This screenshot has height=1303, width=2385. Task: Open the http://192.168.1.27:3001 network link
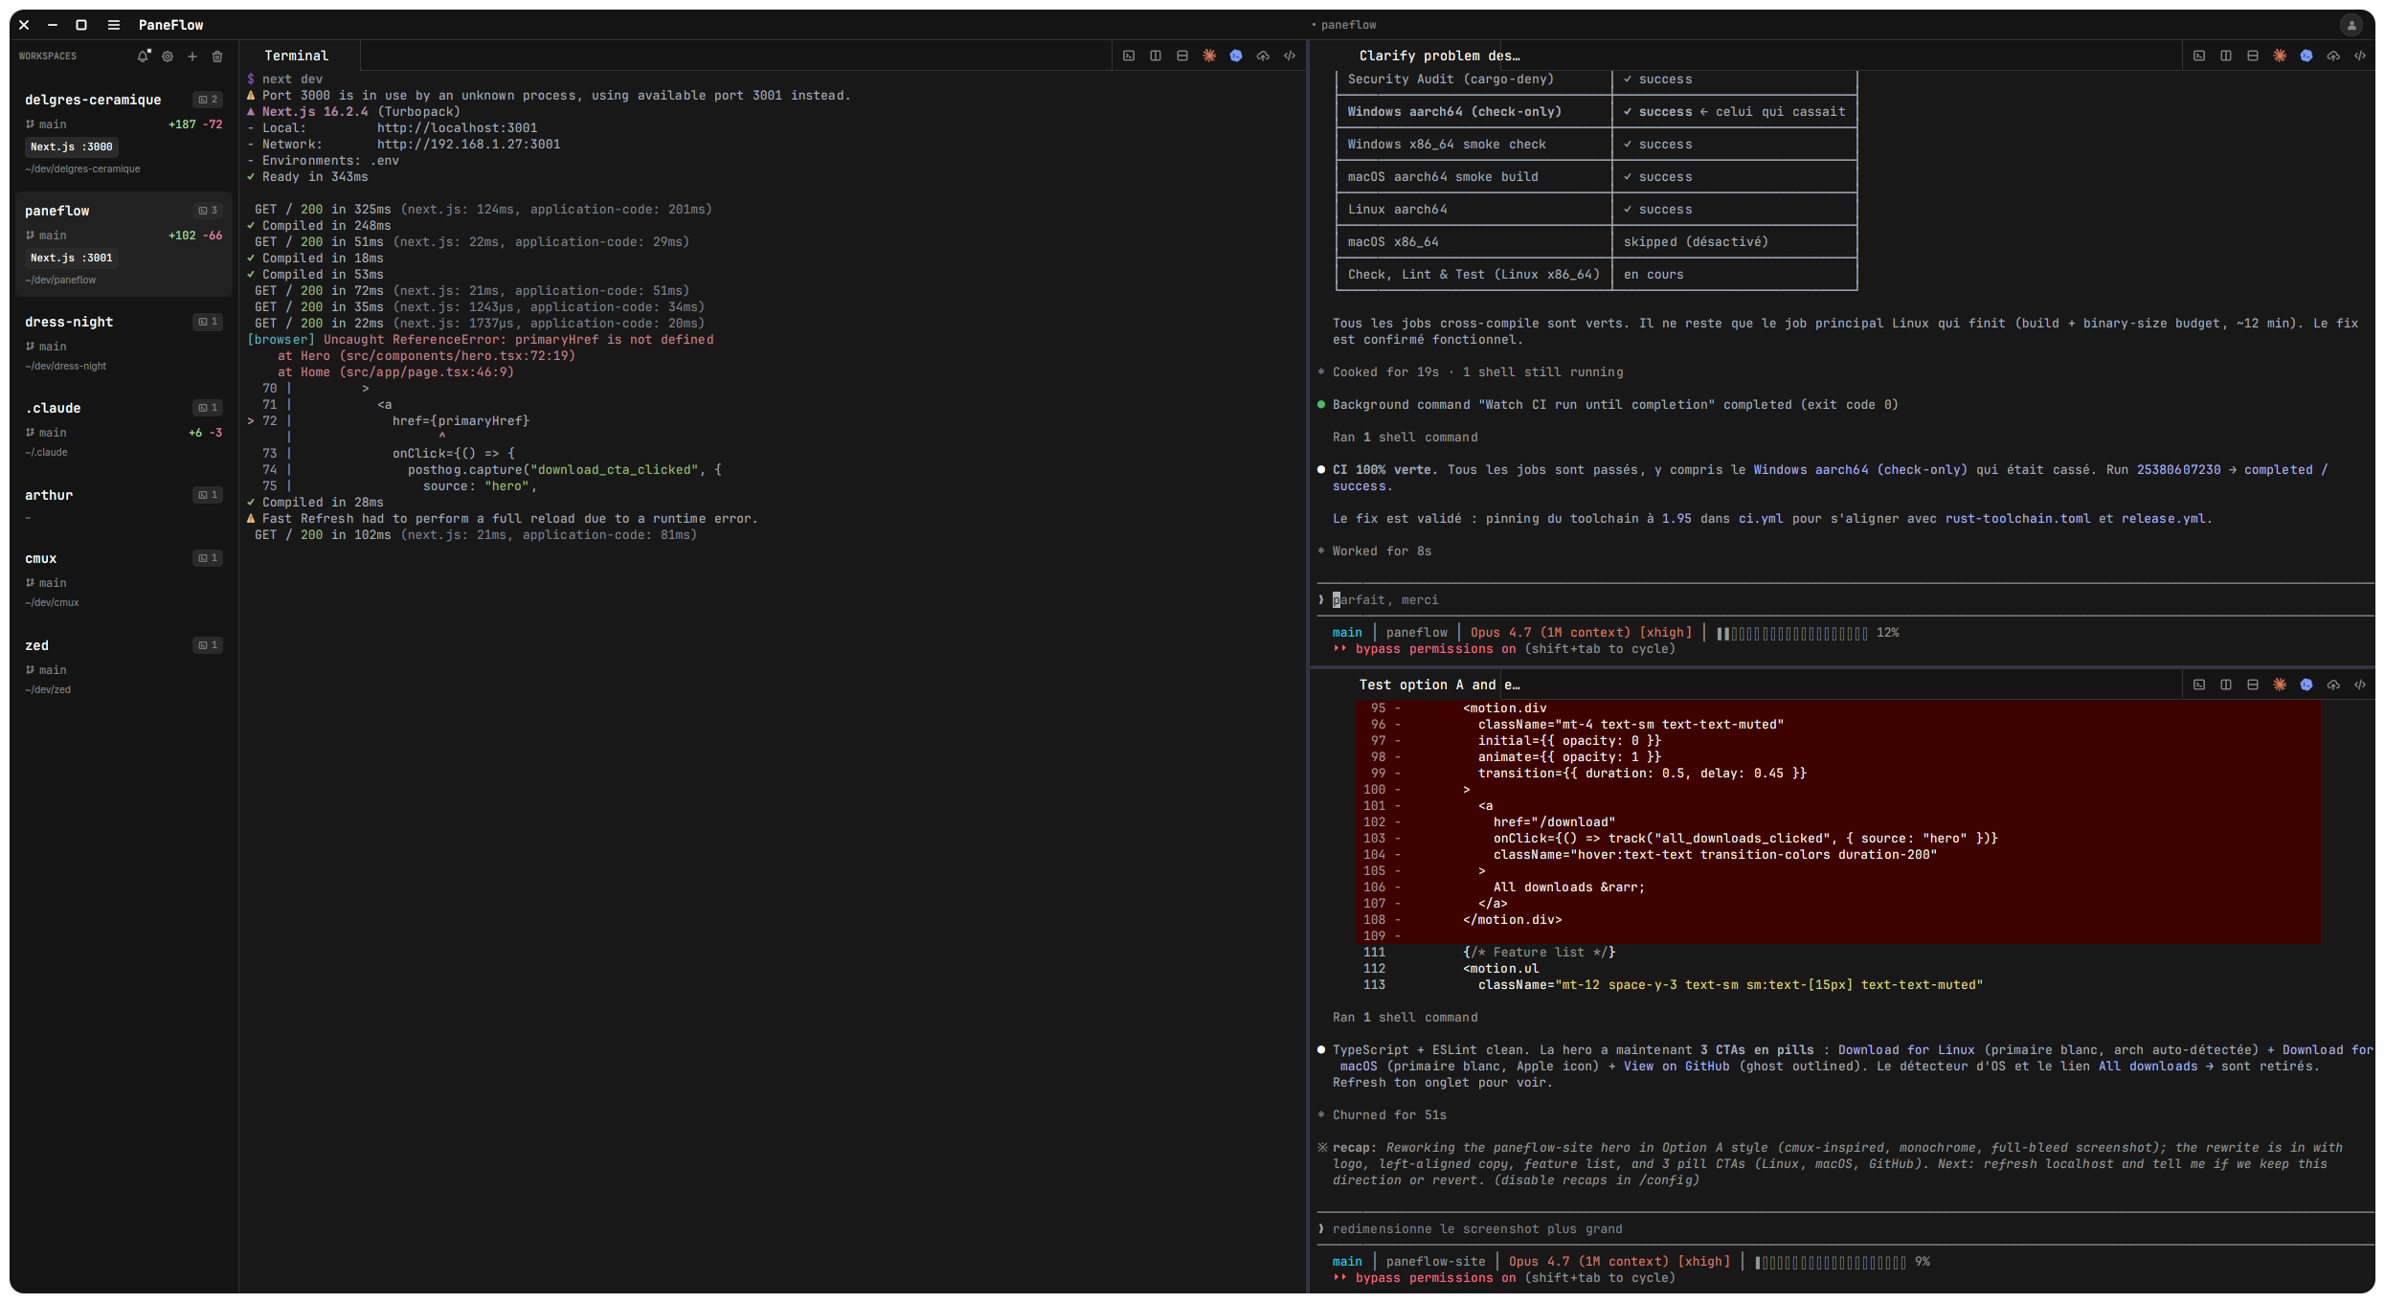tap(468, 145)
